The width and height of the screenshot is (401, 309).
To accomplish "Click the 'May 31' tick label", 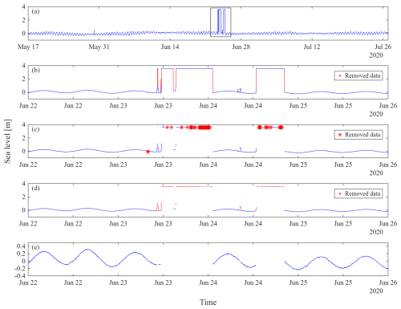I will [99, 47].
